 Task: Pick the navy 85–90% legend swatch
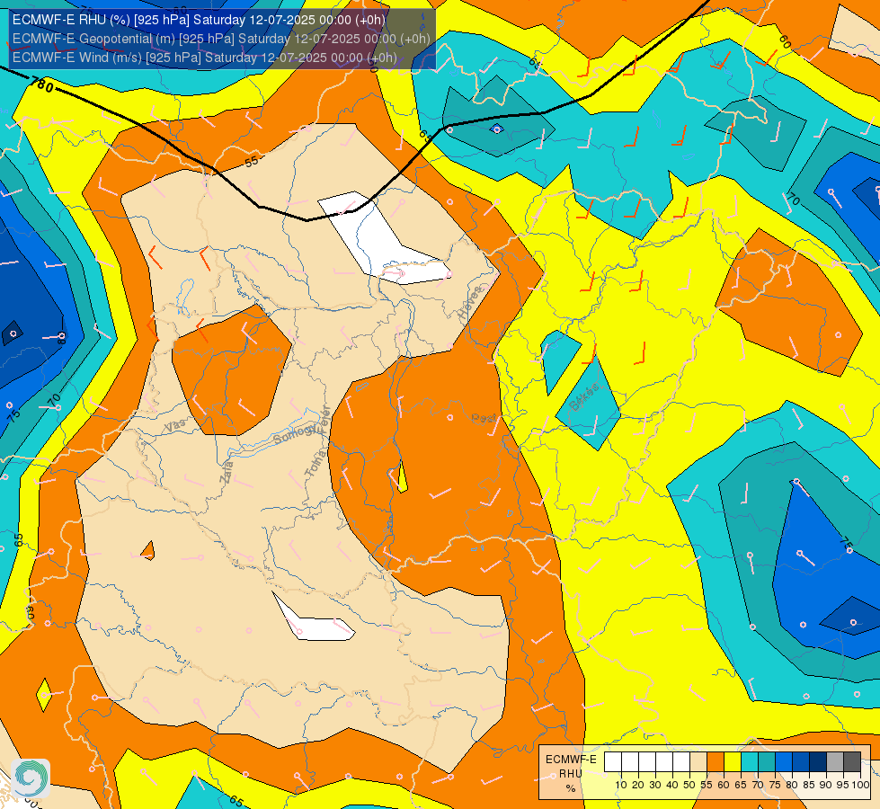(x=818, y=762)
